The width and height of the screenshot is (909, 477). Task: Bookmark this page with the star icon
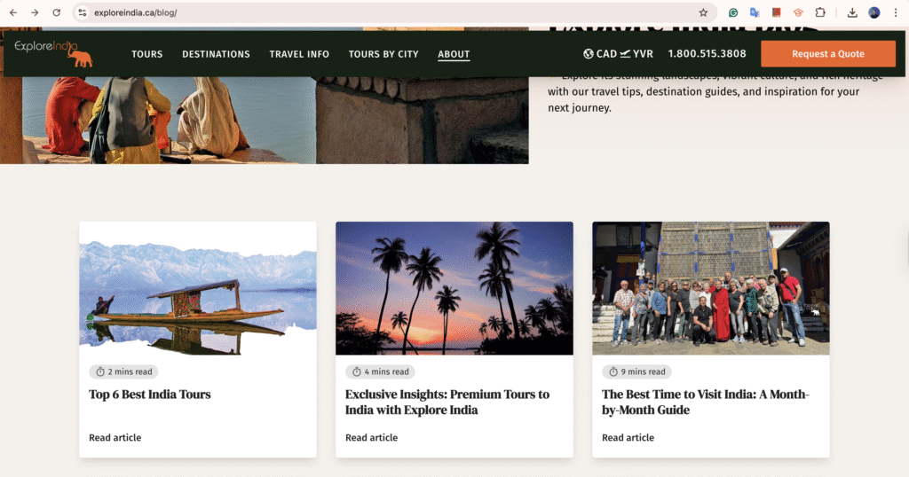coord(703,12)
